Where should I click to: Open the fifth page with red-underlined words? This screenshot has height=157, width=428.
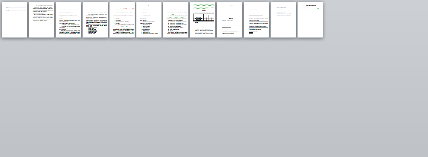click(x=122, y=20)
